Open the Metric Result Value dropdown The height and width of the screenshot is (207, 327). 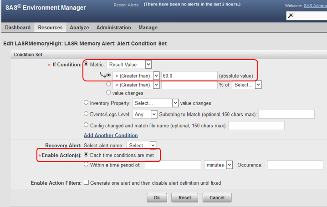[x=129, y=65]
